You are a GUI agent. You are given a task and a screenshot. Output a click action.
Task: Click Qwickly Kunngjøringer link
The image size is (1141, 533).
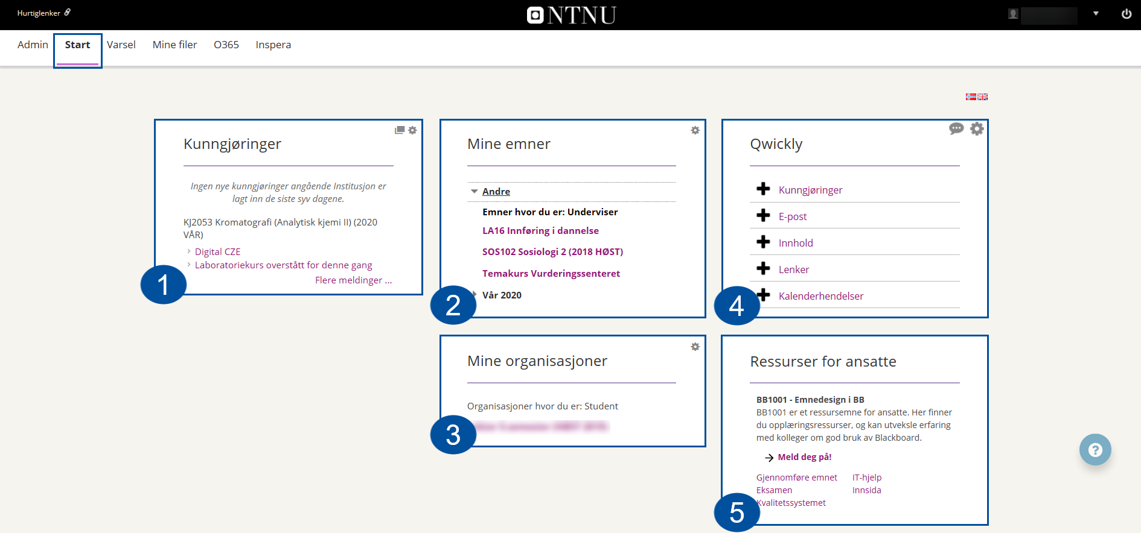tap(810, 190)
